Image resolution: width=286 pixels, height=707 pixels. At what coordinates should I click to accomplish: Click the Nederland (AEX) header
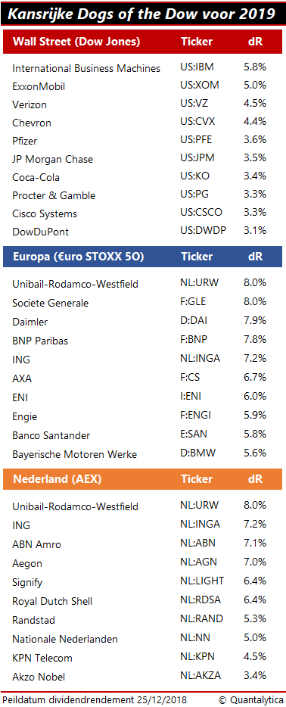(x=58, y=479)
